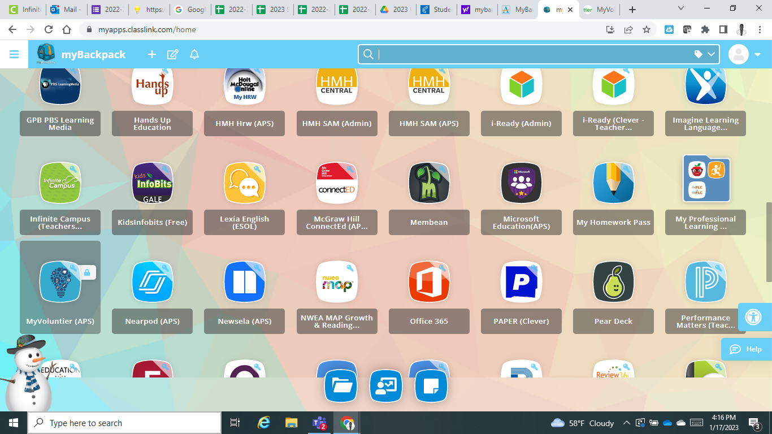Image resolution: width=772 pixels, height=434 pixels.
Task: Open the hamburger menu in myBackpack
Action: coord(14,54)
